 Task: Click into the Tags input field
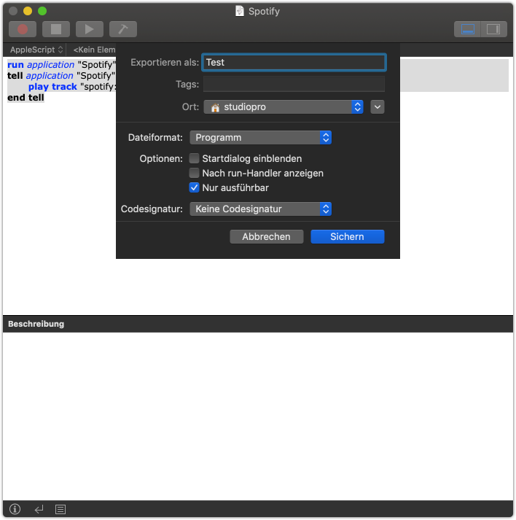(x=294, y=84)
